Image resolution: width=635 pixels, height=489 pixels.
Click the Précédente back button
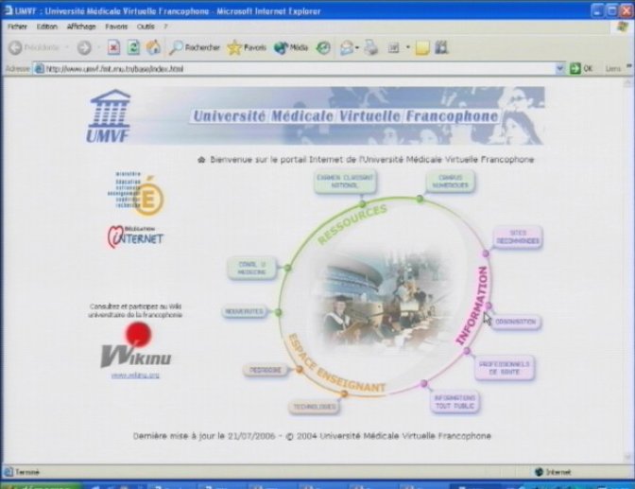(34, 48)
